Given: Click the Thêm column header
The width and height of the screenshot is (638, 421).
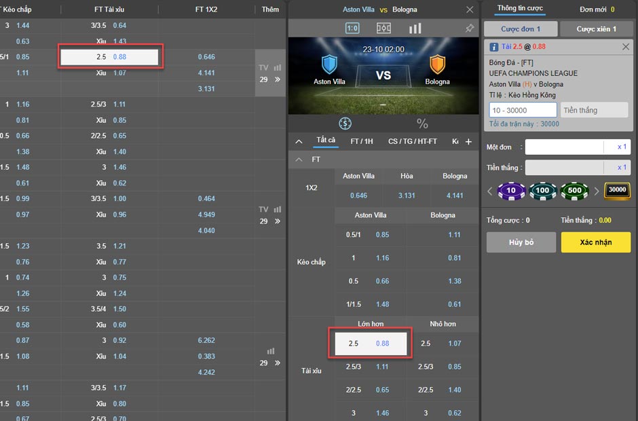Looking at the screenshot, I should tap(270, 10).
